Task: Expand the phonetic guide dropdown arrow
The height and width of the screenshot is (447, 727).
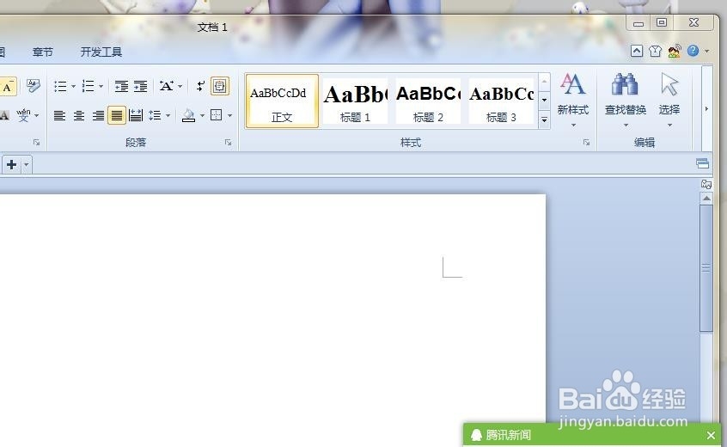Action: (x=37, y=115)
